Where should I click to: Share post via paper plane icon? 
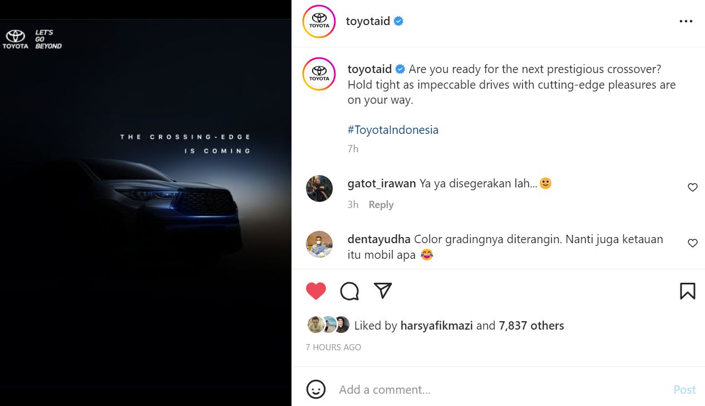click(383, 291)
